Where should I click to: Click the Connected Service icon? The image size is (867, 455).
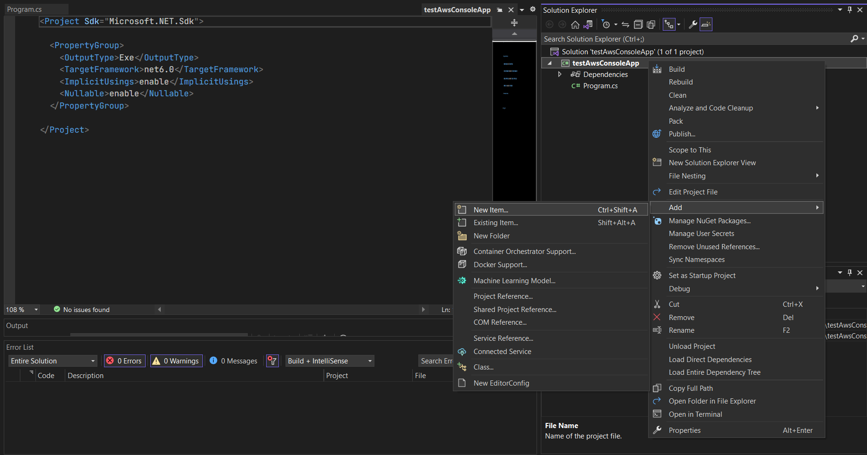click(x=462, y=352)
